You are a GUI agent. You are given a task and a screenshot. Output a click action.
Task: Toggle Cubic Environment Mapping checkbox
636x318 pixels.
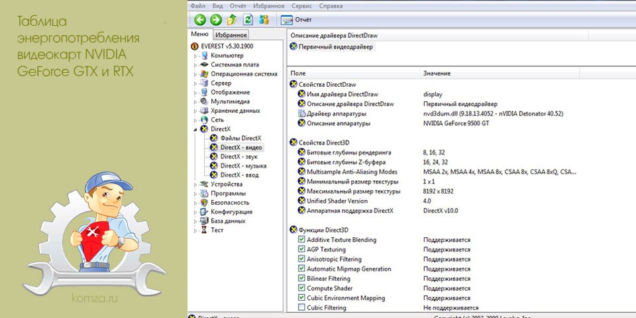pos(301,297)
